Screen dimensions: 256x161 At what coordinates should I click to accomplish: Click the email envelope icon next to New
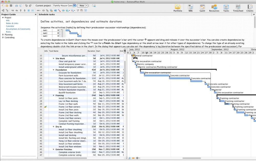[94, 5]
